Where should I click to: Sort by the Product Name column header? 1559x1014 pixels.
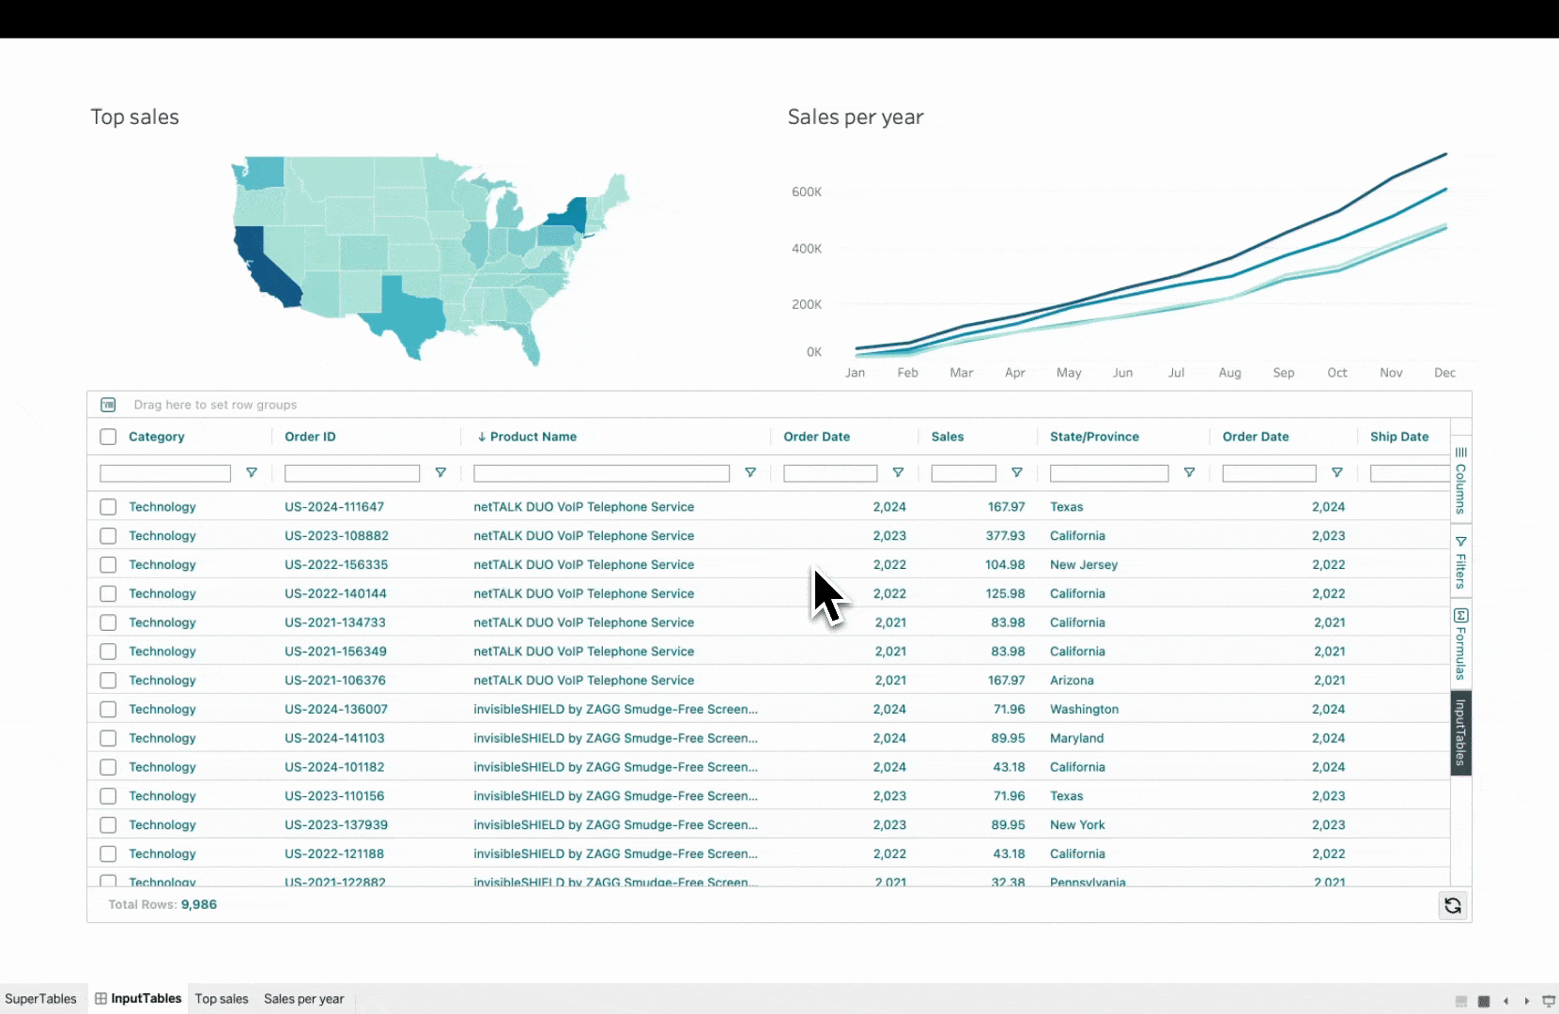533,437
